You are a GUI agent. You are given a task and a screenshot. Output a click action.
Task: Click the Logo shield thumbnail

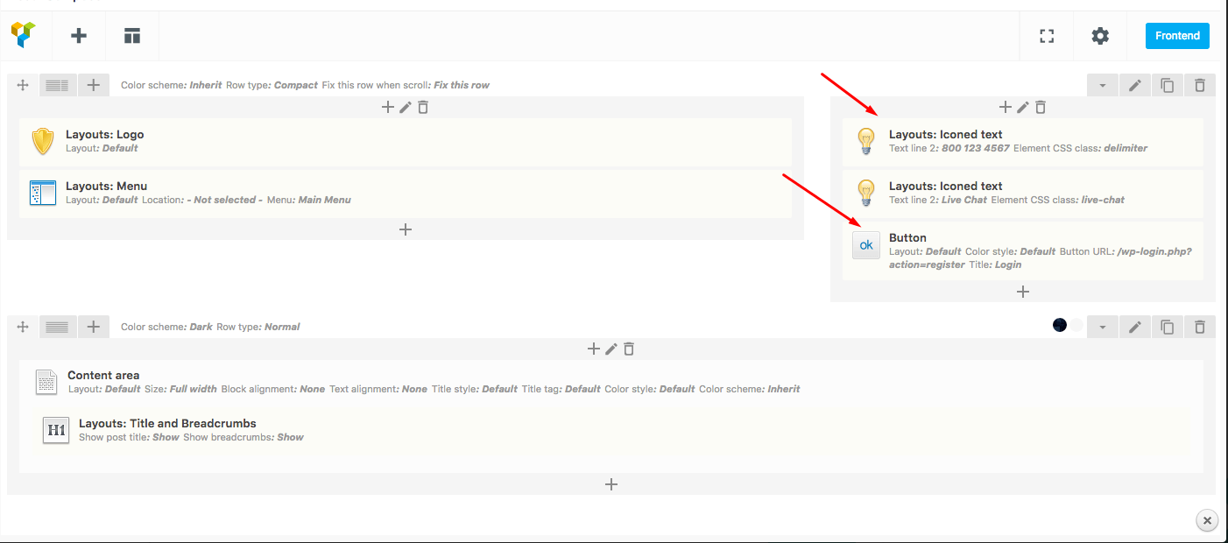[x=43, y=141]
